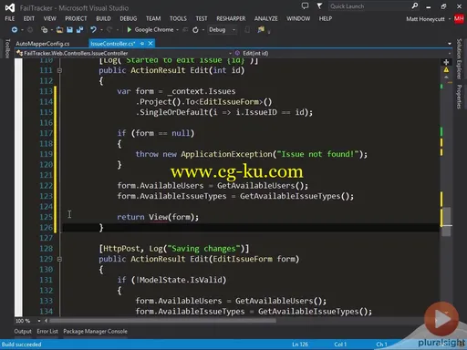The image size is (467, 350).
Task: Close the IssueController.cs tab
Action: click(x=150, y=44)
